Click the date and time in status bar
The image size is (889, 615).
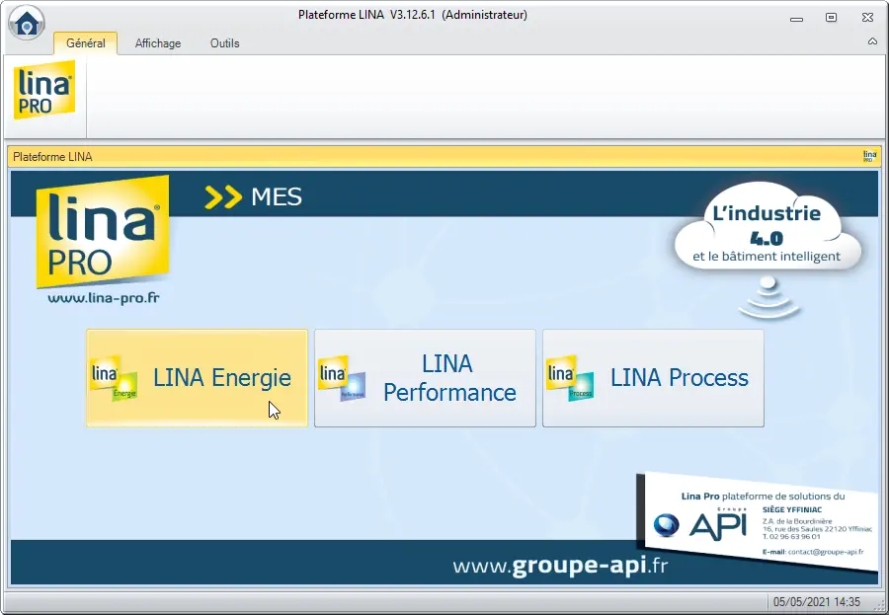(817, 602)
